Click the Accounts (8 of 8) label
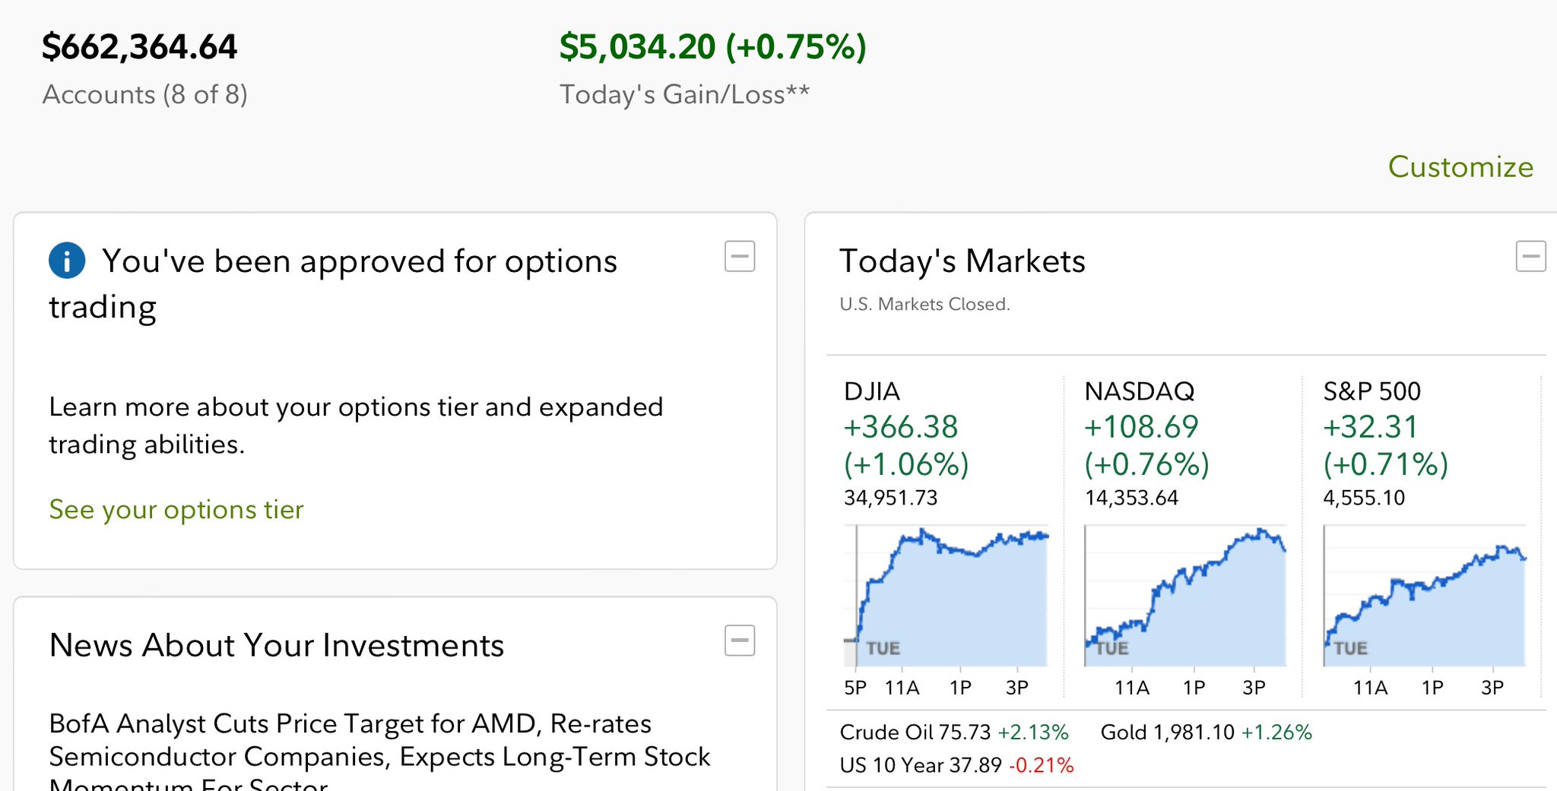 144,94
